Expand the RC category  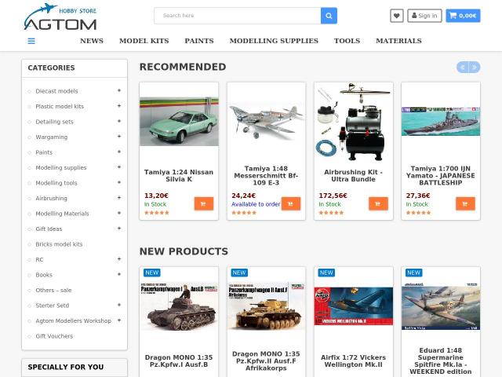coord(119,259)
